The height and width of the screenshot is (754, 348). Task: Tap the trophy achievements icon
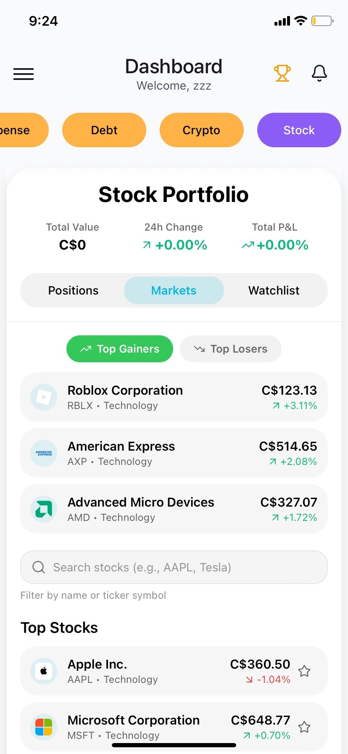[282, 73]
